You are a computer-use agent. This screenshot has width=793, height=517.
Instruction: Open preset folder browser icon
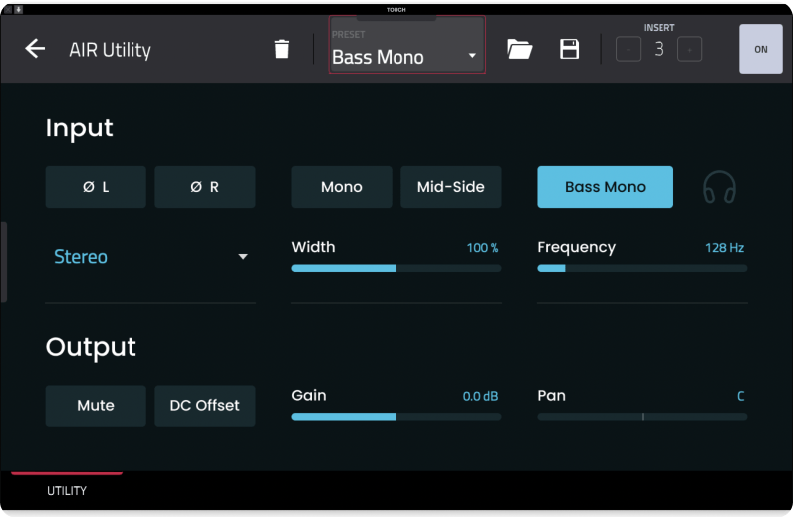tap(519, 49)
